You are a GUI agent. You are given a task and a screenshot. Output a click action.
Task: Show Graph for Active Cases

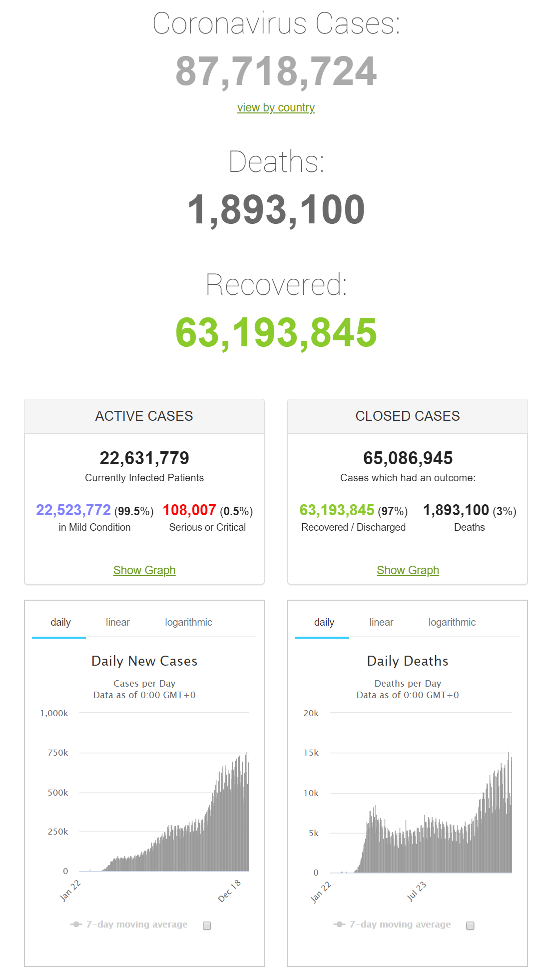tap(144, 570)
